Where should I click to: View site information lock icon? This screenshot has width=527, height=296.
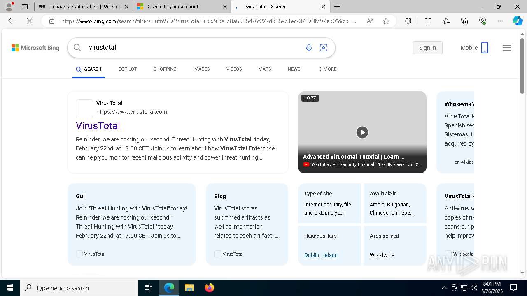click(52, 21)
